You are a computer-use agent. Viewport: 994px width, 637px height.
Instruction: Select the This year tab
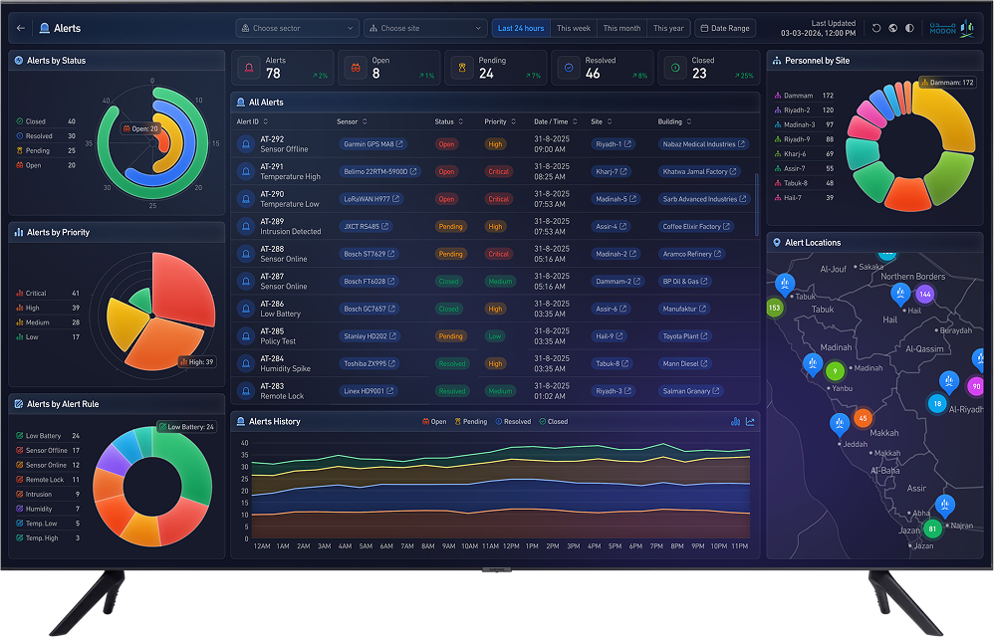668,28
